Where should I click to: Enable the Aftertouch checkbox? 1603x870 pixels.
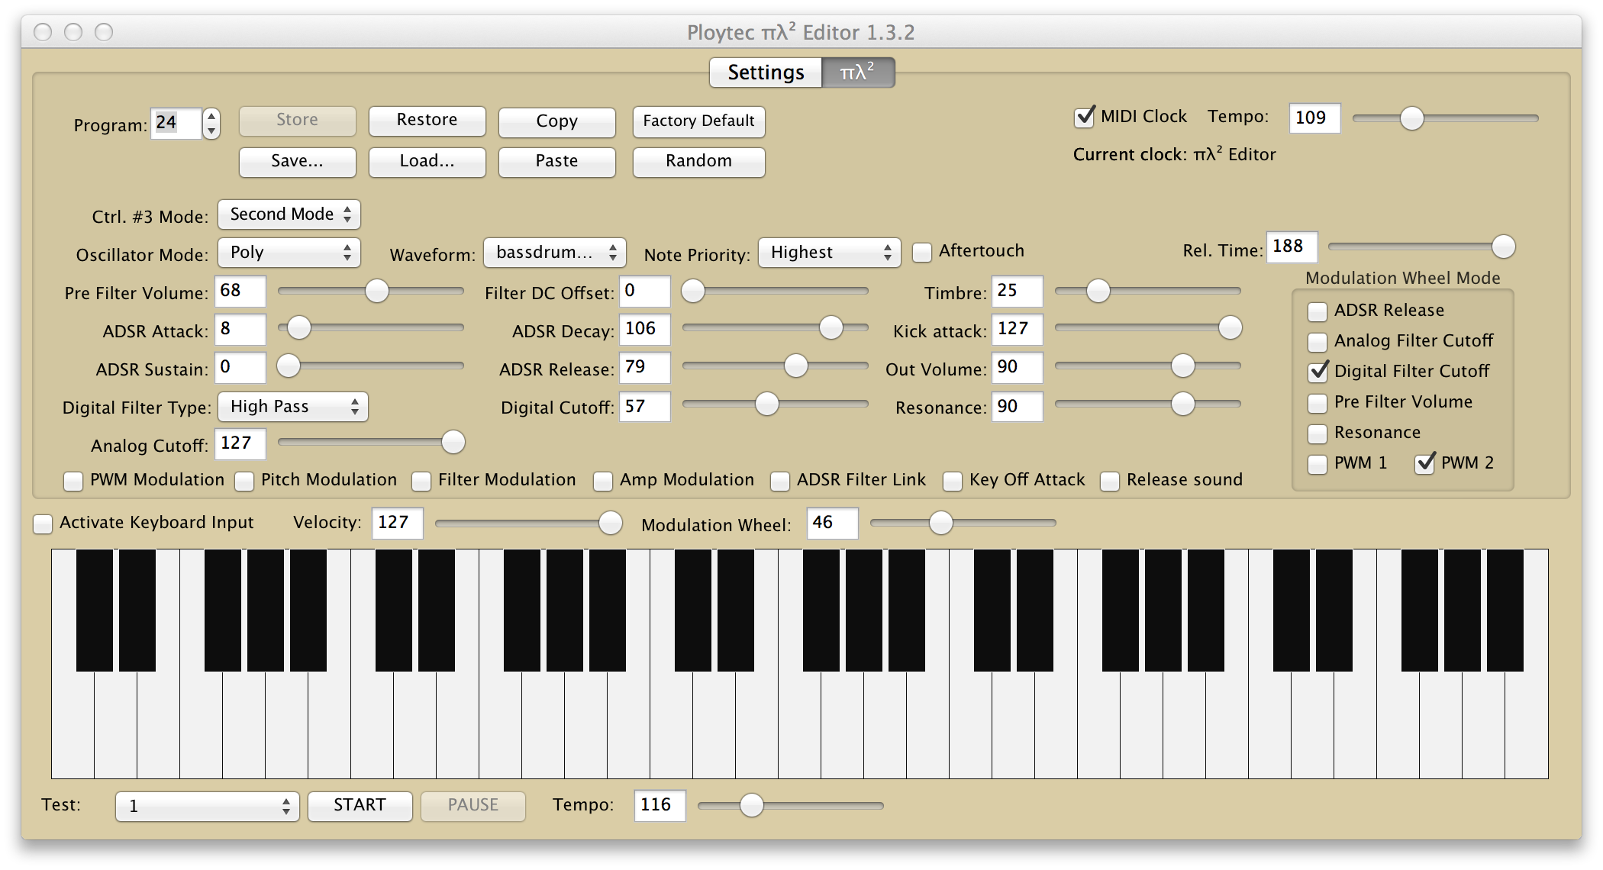[x=922, y=252]
